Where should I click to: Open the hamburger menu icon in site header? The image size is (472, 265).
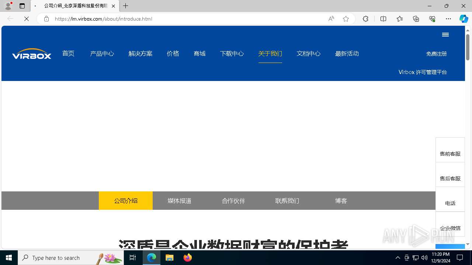pos(445,35)
